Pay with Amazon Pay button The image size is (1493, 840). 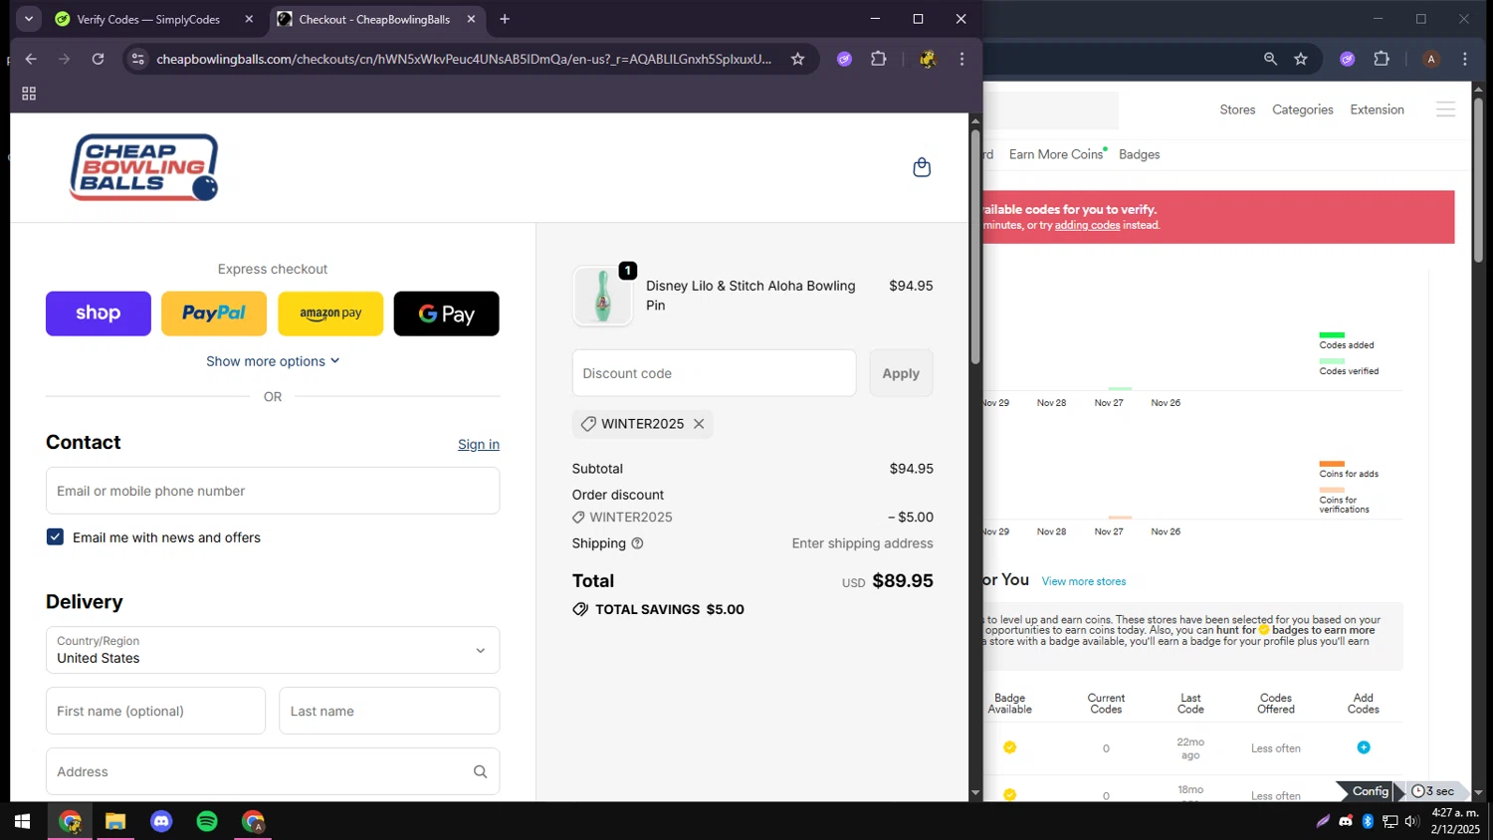pos(330,314)
